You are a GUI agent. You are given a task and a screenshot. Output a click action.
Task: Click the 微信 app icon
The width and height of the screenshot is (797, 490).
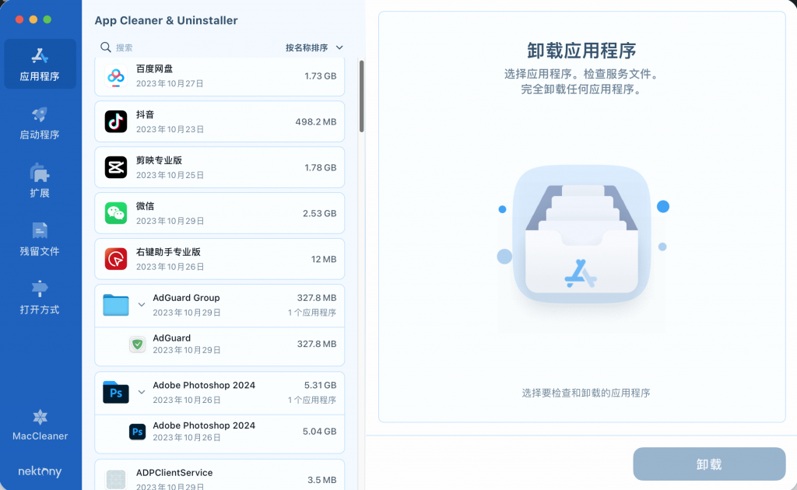pos(115,212)
